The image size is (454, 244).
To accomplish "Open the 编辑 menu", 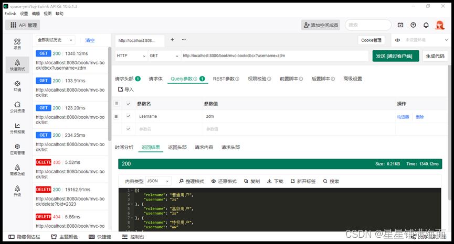I will [x=36, y=14].
